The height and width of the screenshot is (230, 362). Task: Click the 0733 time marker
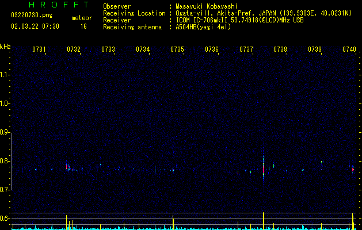(108, 49)
